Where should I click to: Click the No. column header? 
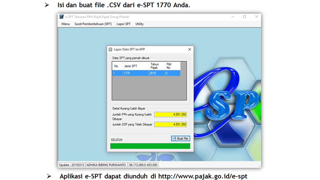(x=117, y=66)
